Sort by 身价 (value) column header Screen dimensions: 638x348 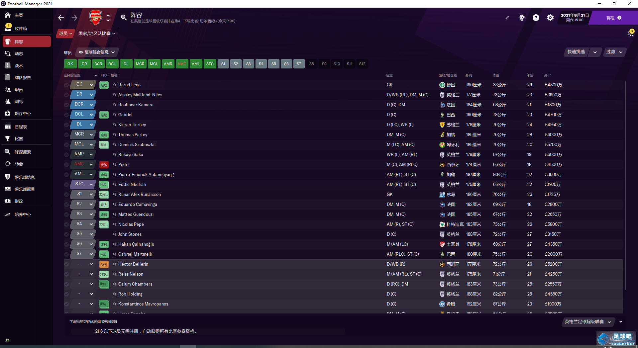click(548, 75)
